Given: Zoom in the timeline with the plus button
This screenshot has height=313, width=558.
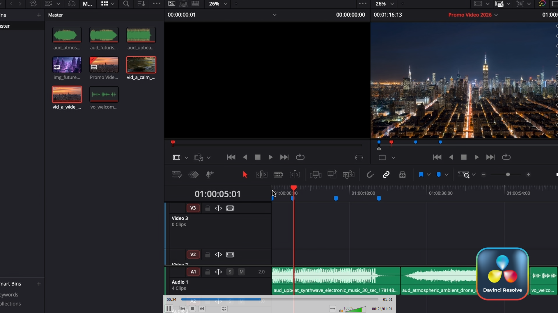Looking at the screenshot, I should [528, 175].
